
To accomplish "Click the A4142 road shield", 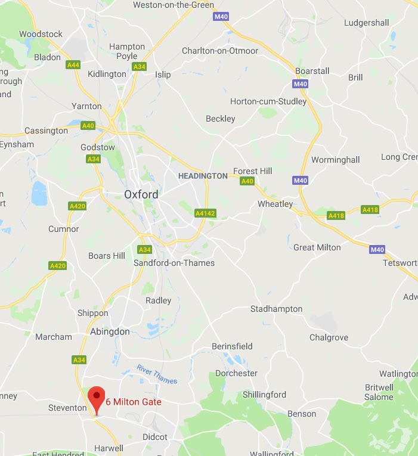I will [x=205, y=213].
